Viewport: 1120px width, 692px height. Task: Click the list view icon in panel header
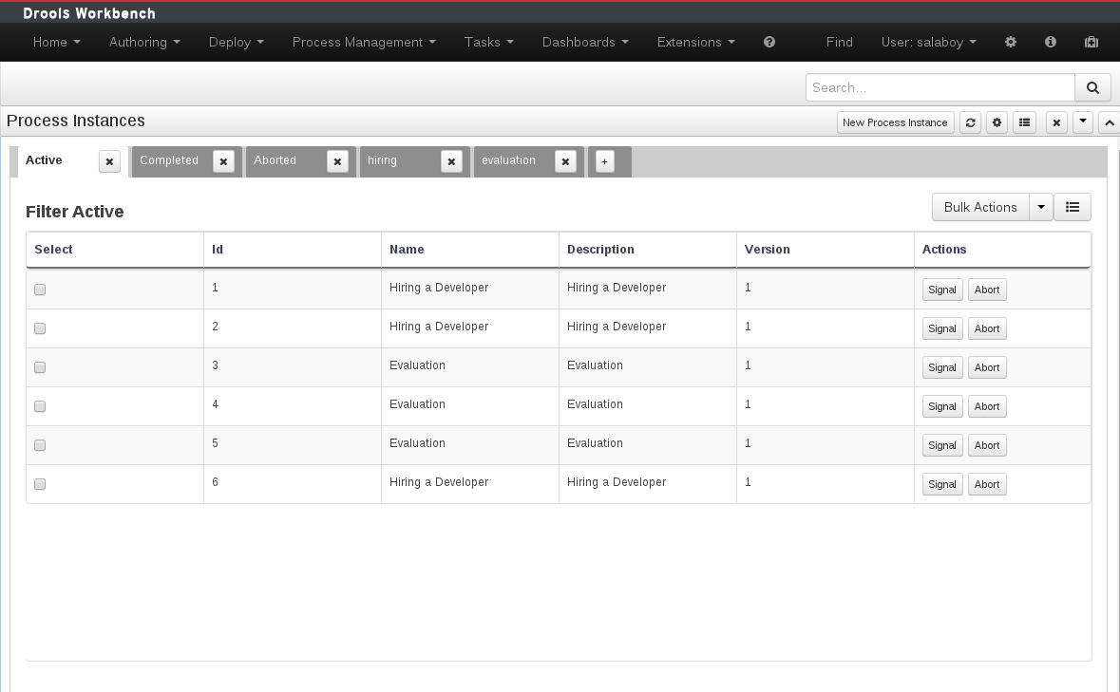(1024, 122)
